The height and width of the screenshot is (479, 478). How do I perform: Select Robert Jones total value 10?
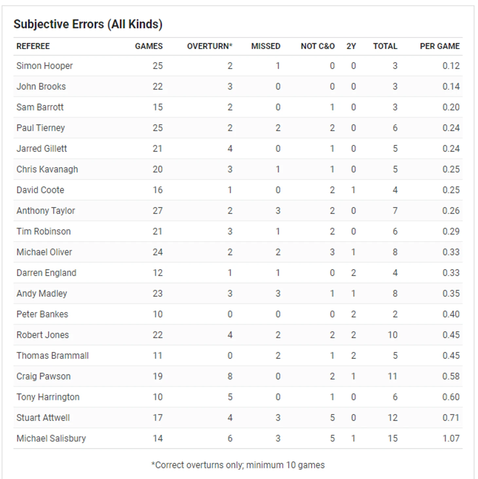(393, 335)
